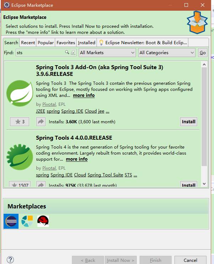Click the Spring Tools 3 leaf logo

pyautogui.click(x=20, y=93)
